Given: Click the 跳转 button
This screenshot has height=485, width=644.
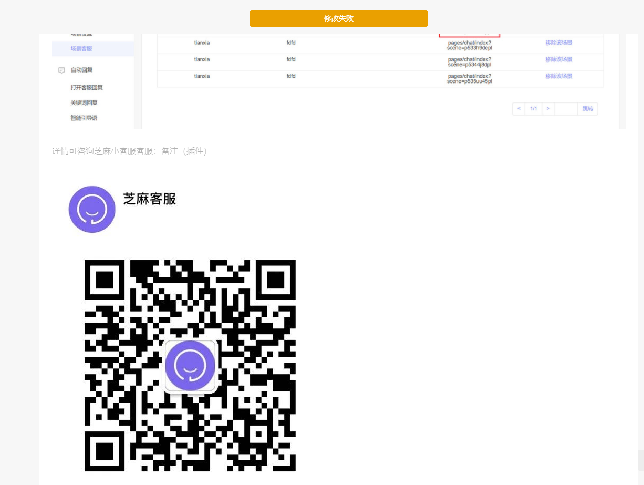Looking at the screenshot, I should (587, 109).
